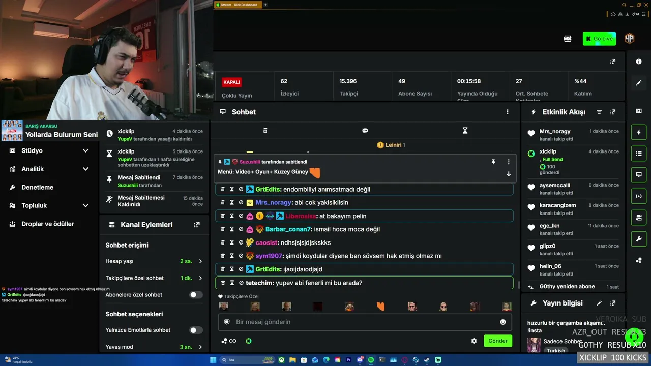Viewport: 651px width, 366px height.
Task: Select the orange heart follower emote
Action: (380, 307)
